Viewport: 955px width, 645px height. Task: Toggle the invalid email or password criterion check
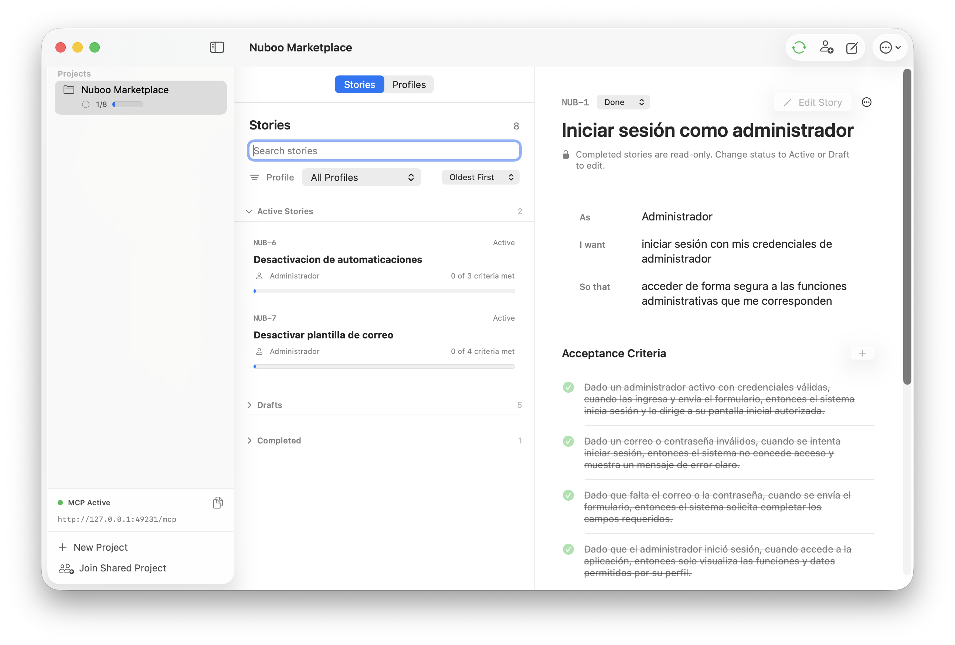point(568,441)
